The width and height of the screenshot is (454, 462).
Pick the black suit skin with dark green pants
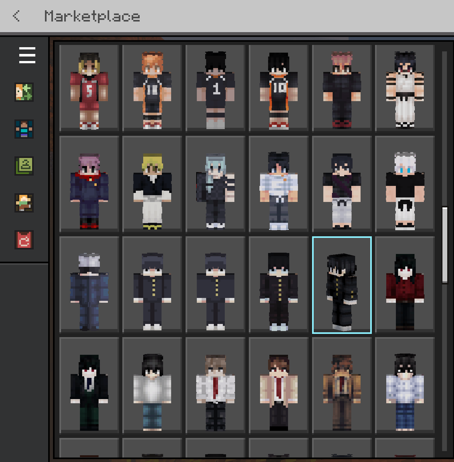point(89,386)
